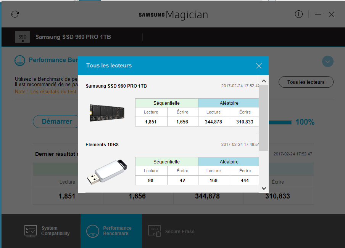
Task: Click the 100% progress bar
Action: pyautogui.click(x=280, y=122)
